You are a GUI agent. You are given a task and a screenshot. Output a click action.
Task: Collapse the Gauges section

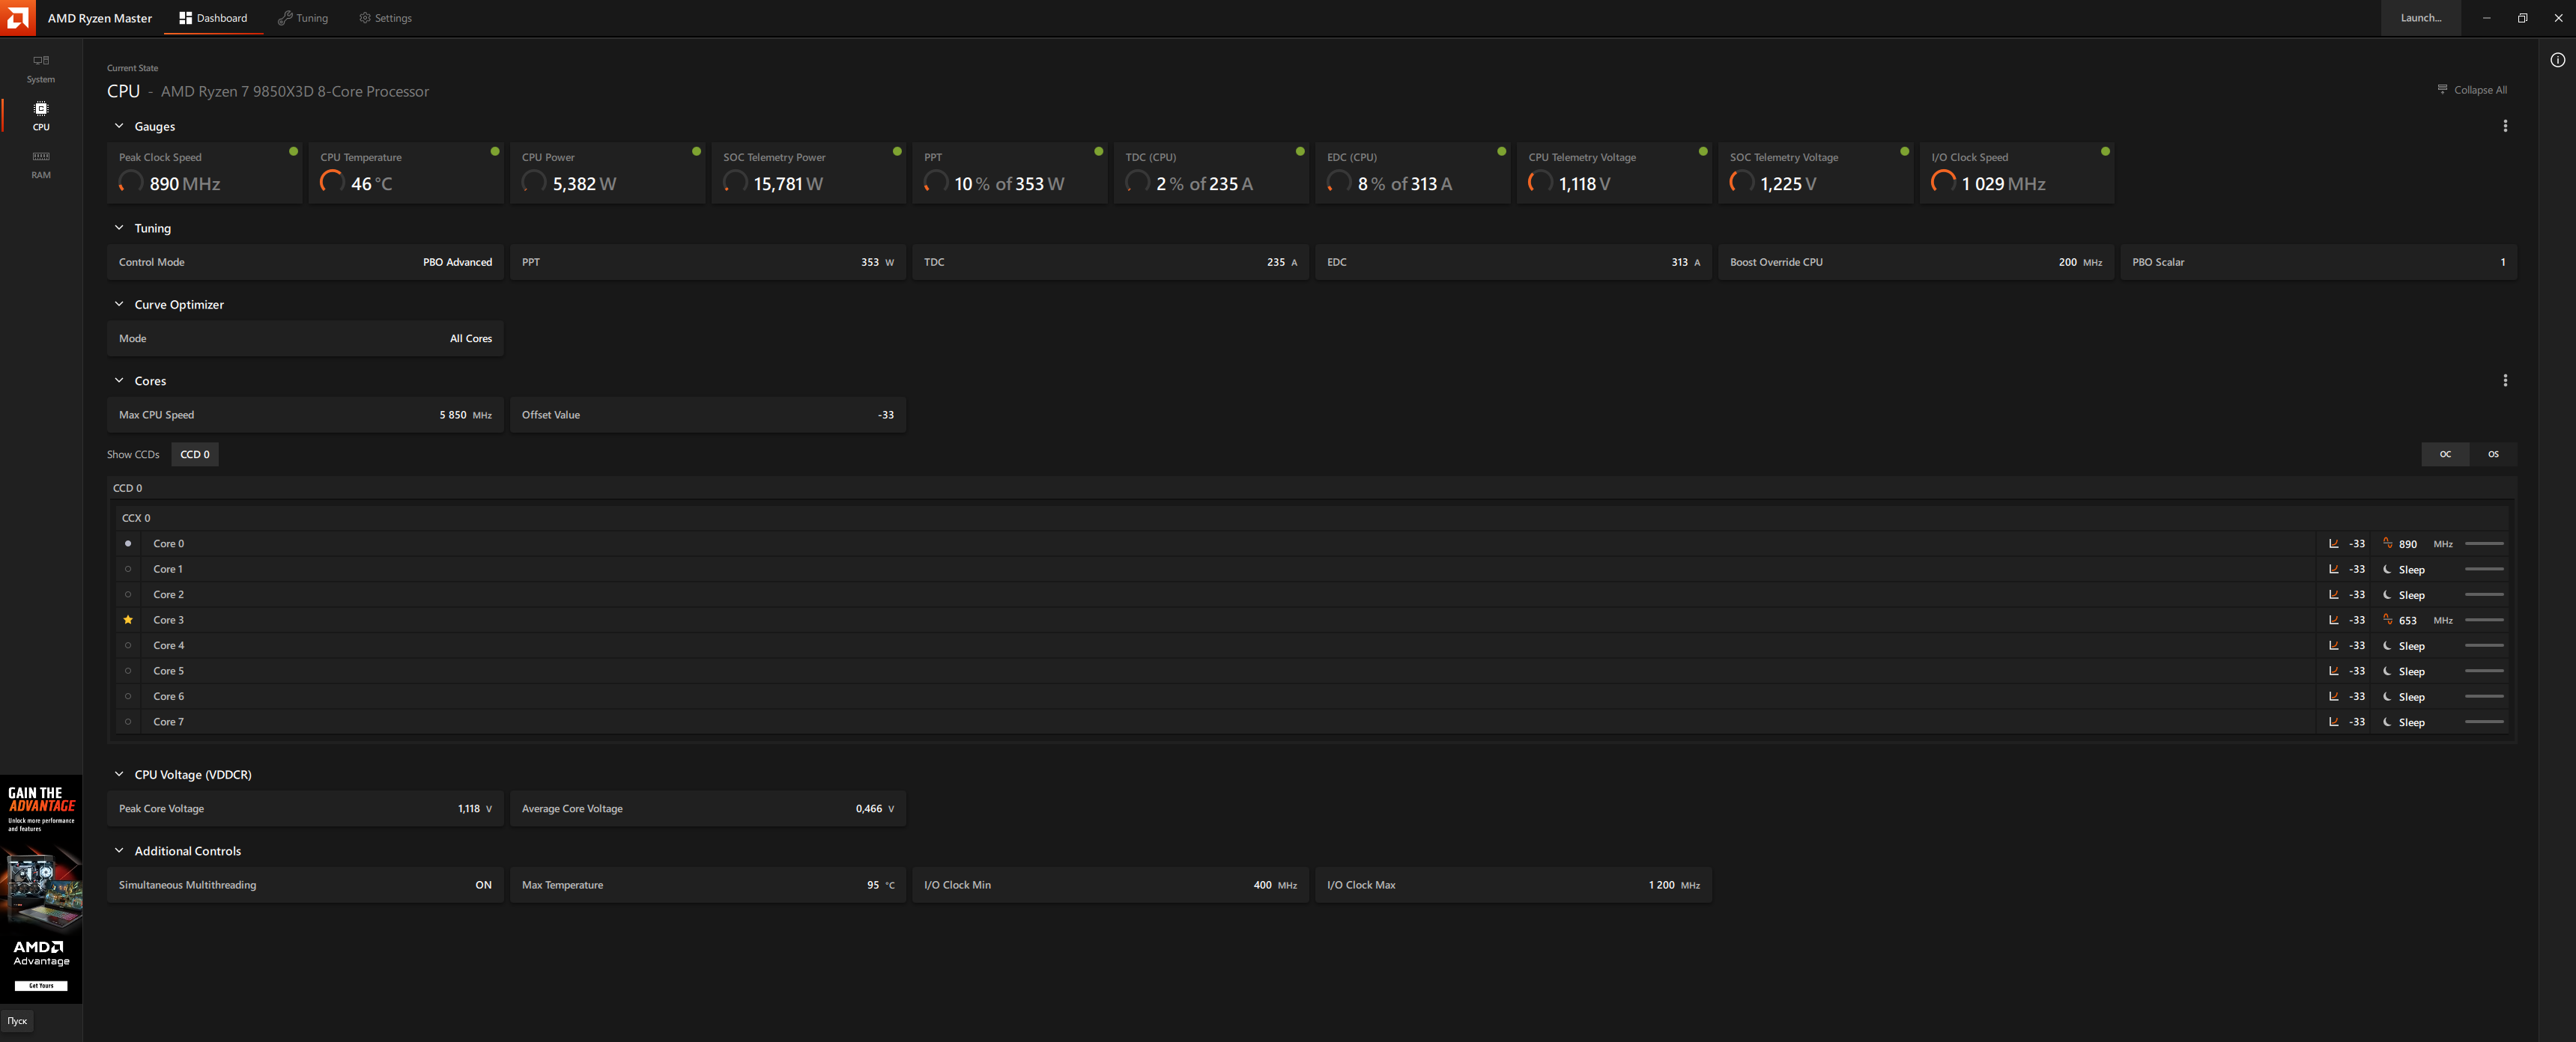pos(119,126)
